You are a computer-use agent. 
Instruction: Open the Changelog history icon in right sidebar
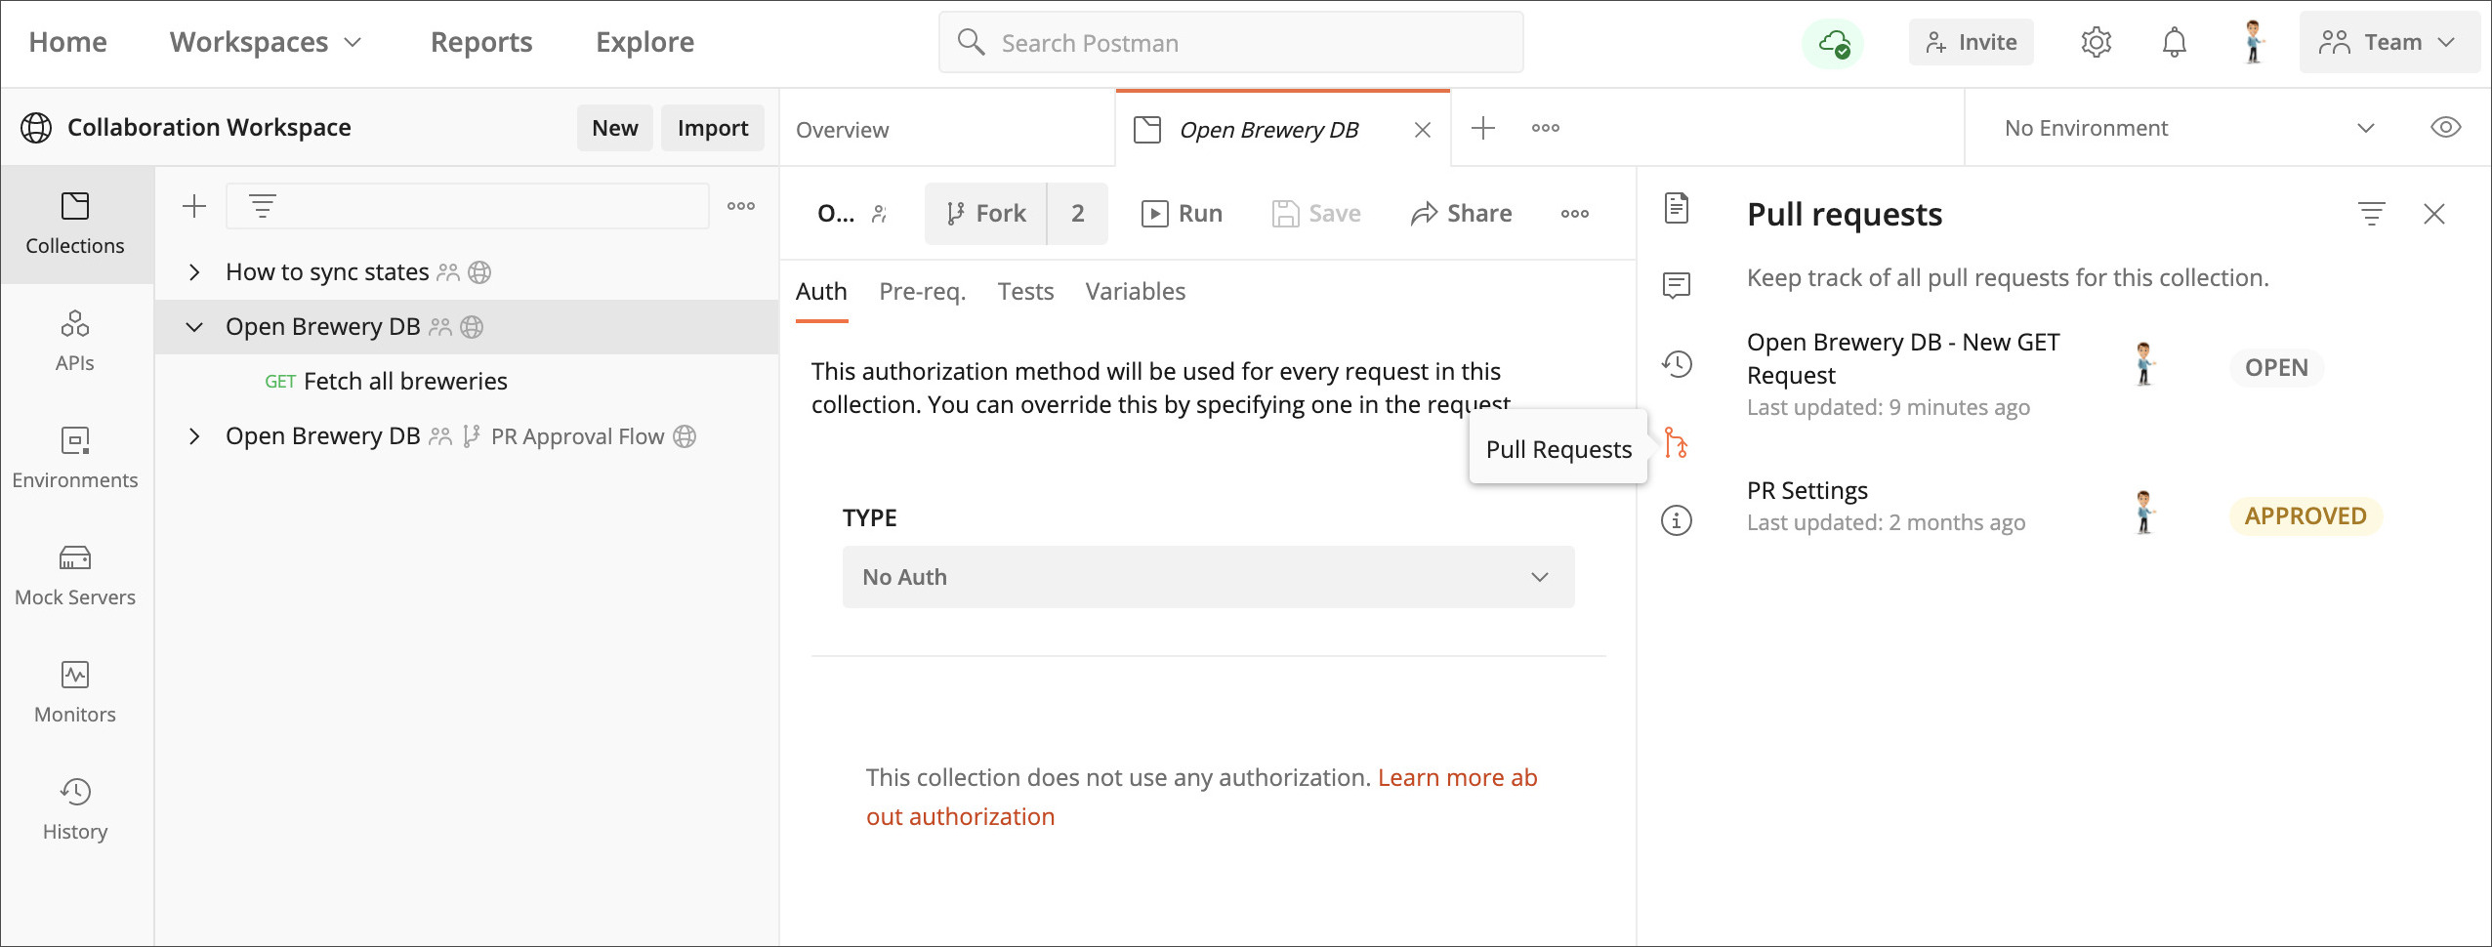[1677, 364]
